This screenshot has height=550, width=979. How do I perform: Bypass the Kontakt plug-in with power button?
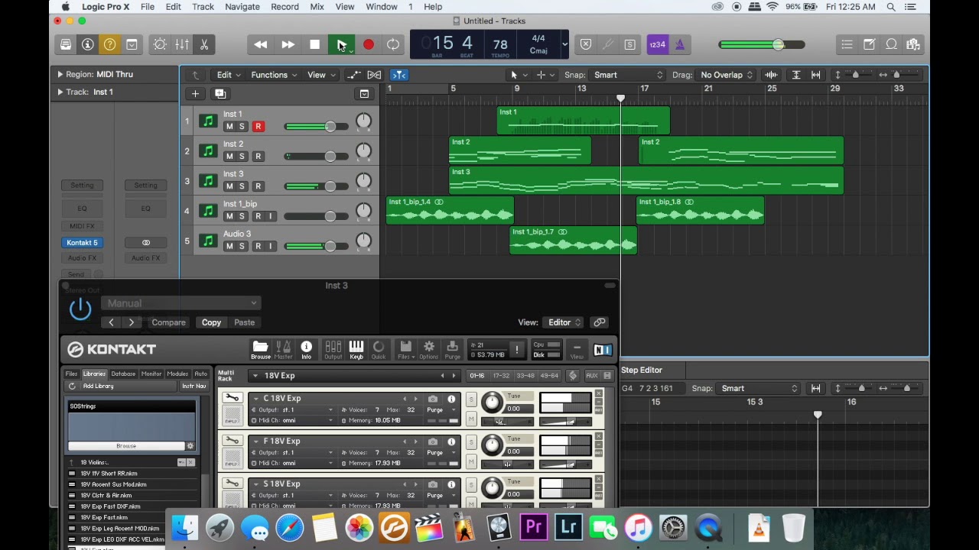80,309
